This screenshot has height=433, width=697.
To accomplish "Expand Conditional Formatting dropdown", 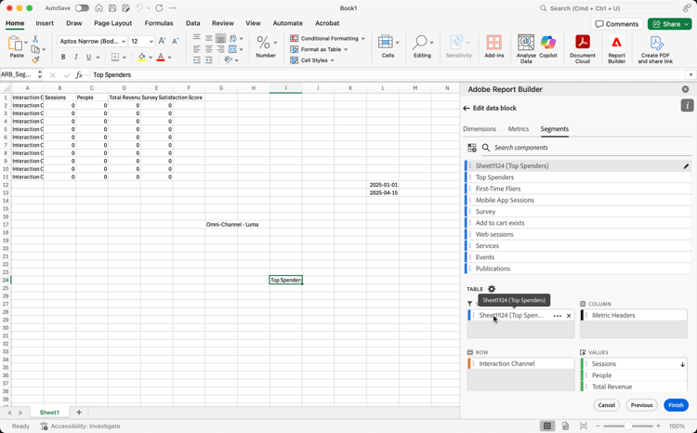I will 363,39.
